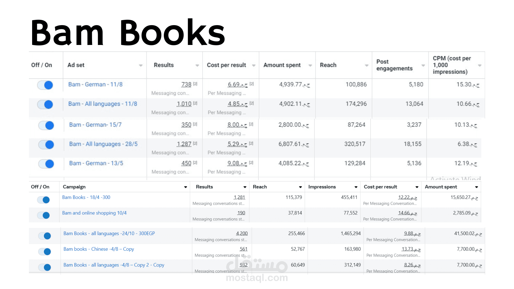
Task: Click the 15.30 CPM value
Action: (x=468, y=85)
